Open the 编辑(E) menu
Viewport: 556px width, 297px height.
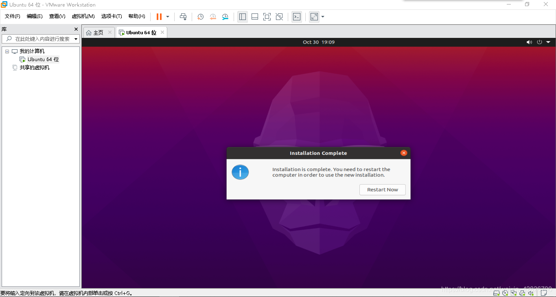pos(35,16)
